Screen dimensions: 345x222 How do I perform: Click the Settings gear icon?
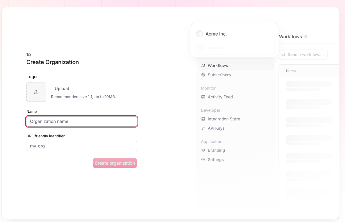click(x=203, y=159)
